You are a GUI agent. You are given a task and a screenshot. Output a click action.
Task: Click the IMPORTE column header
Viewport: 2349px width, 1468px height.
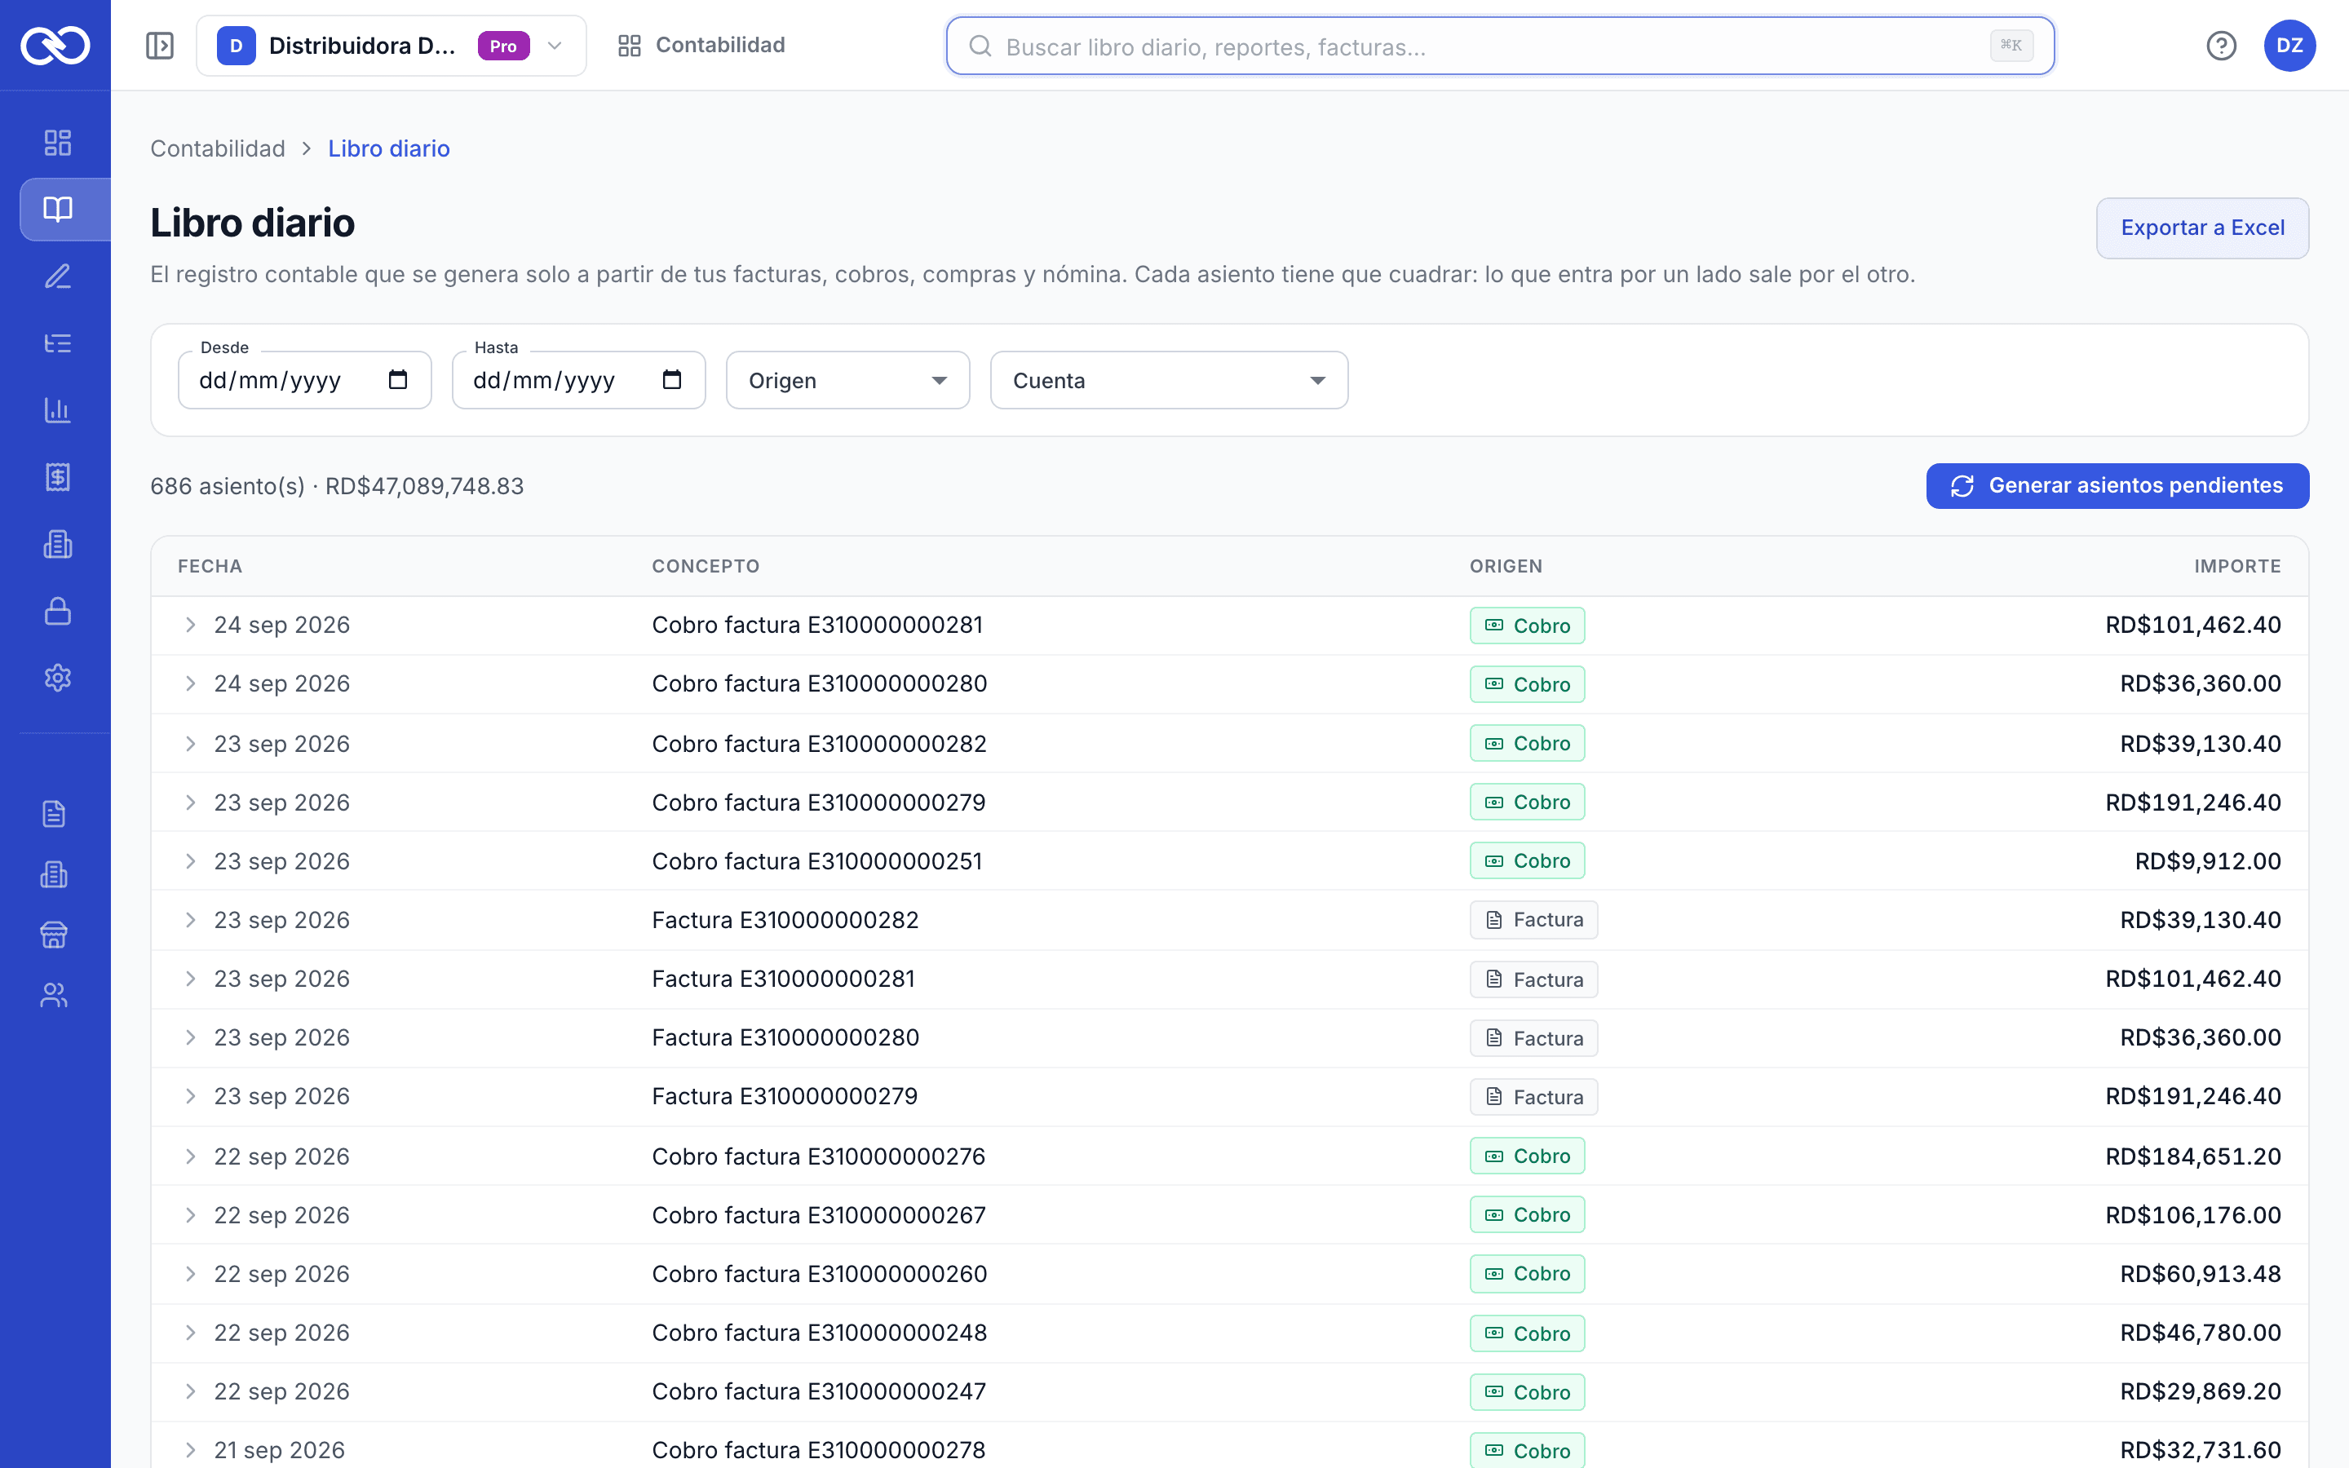(2237, 566)
